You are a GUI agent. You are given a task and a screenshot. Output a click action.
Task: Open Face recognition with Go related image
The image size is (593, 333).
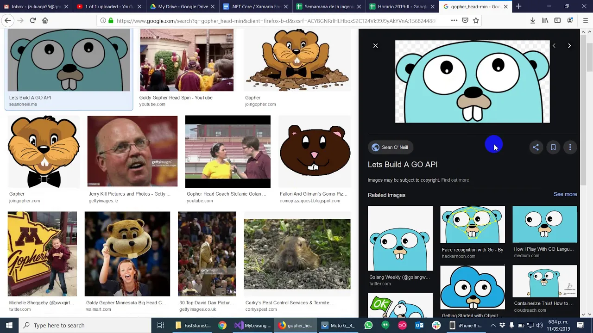473,224
